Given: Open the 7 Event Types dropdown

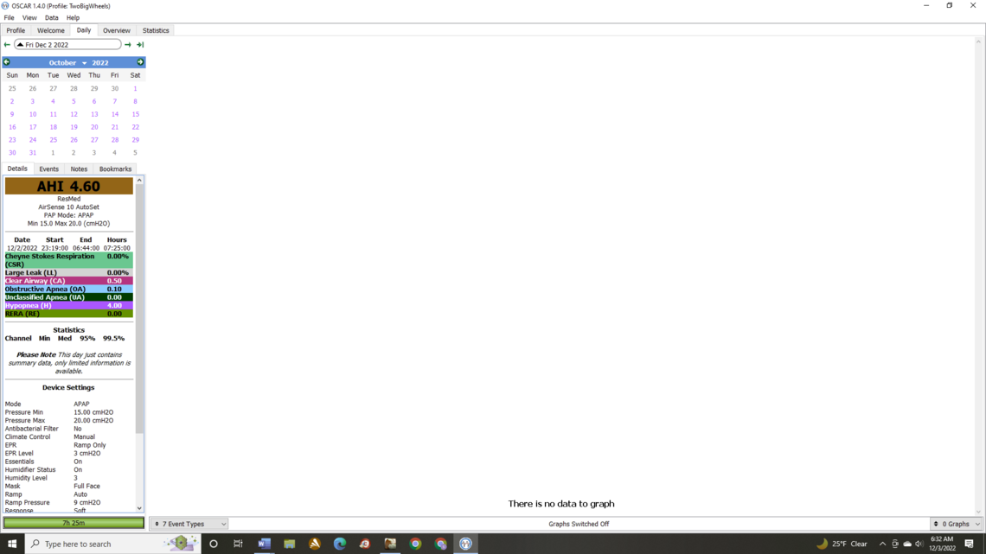Looking at the screenshot, I should (189, 524).
